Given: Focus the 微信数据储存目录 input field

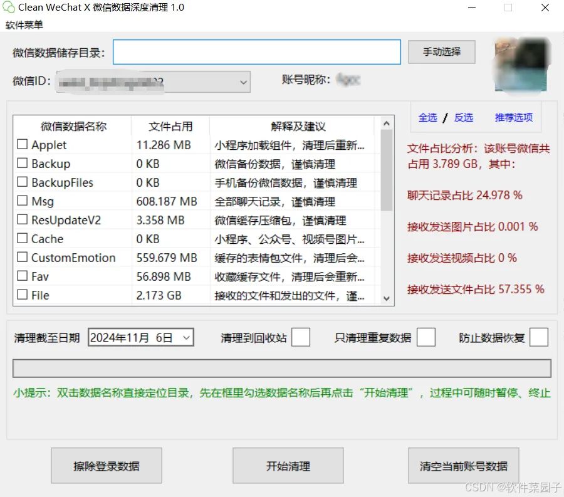Looking at the screenshot, I should (x=257, y=52).
